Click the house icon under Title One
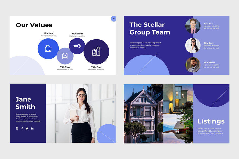The width and height of the screenshot is (239, 159). tap(48, 49)
